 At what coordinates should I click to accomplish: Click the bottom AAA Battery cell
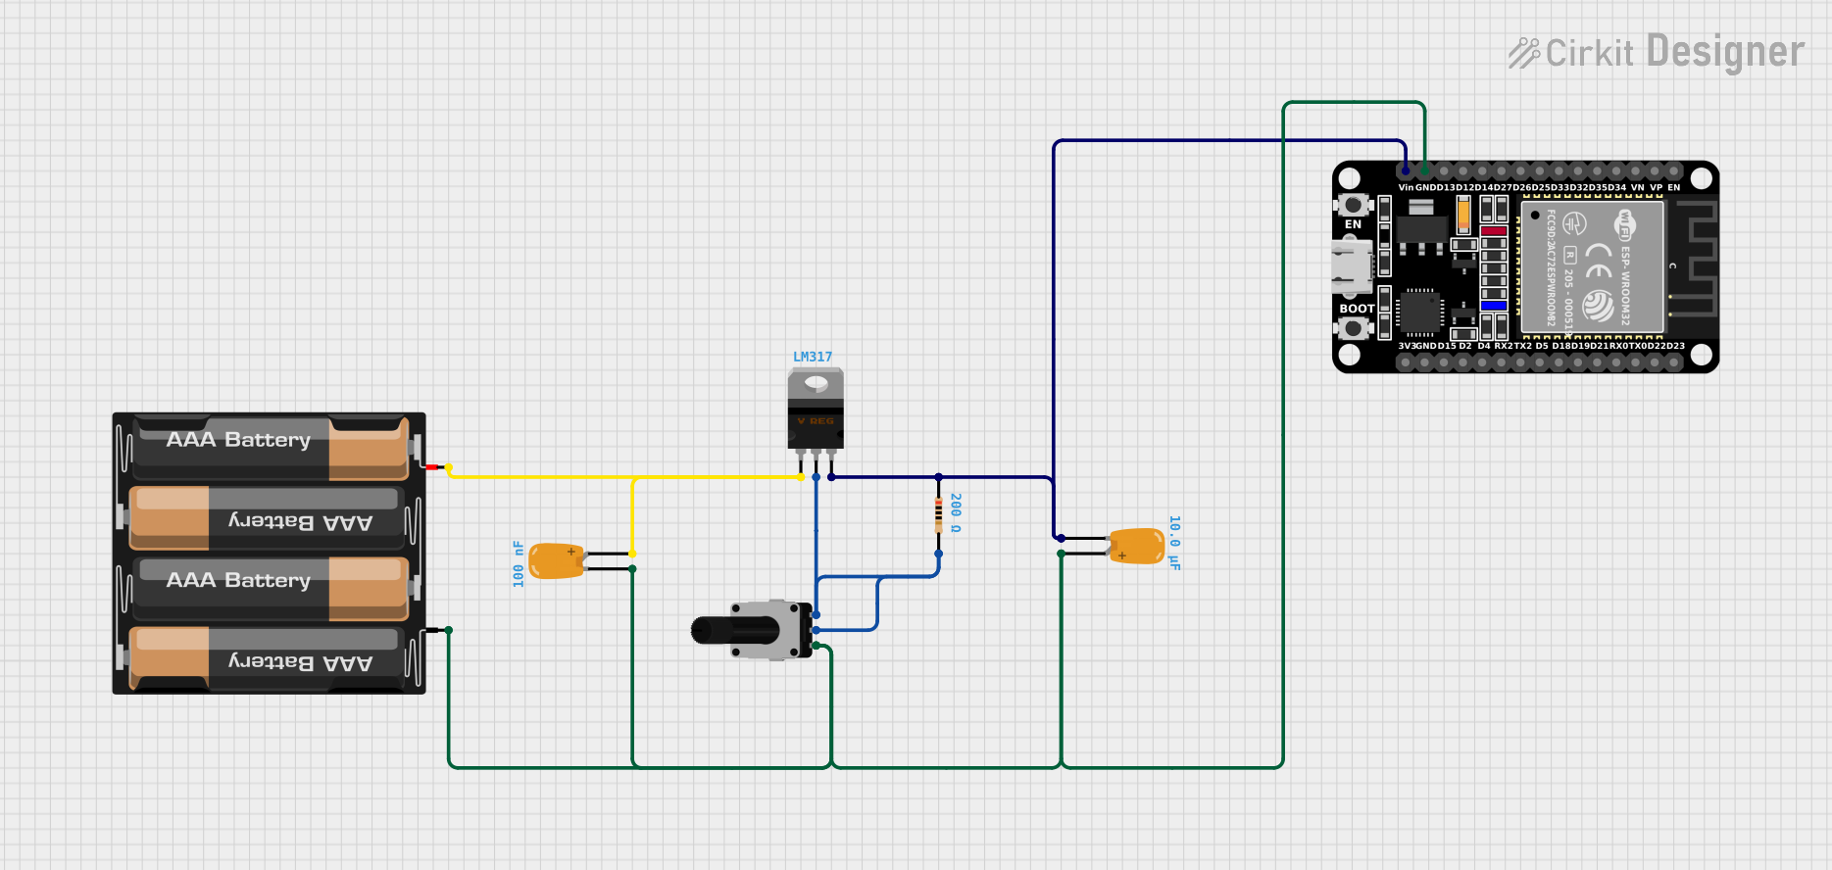click(x=267, y=658)
